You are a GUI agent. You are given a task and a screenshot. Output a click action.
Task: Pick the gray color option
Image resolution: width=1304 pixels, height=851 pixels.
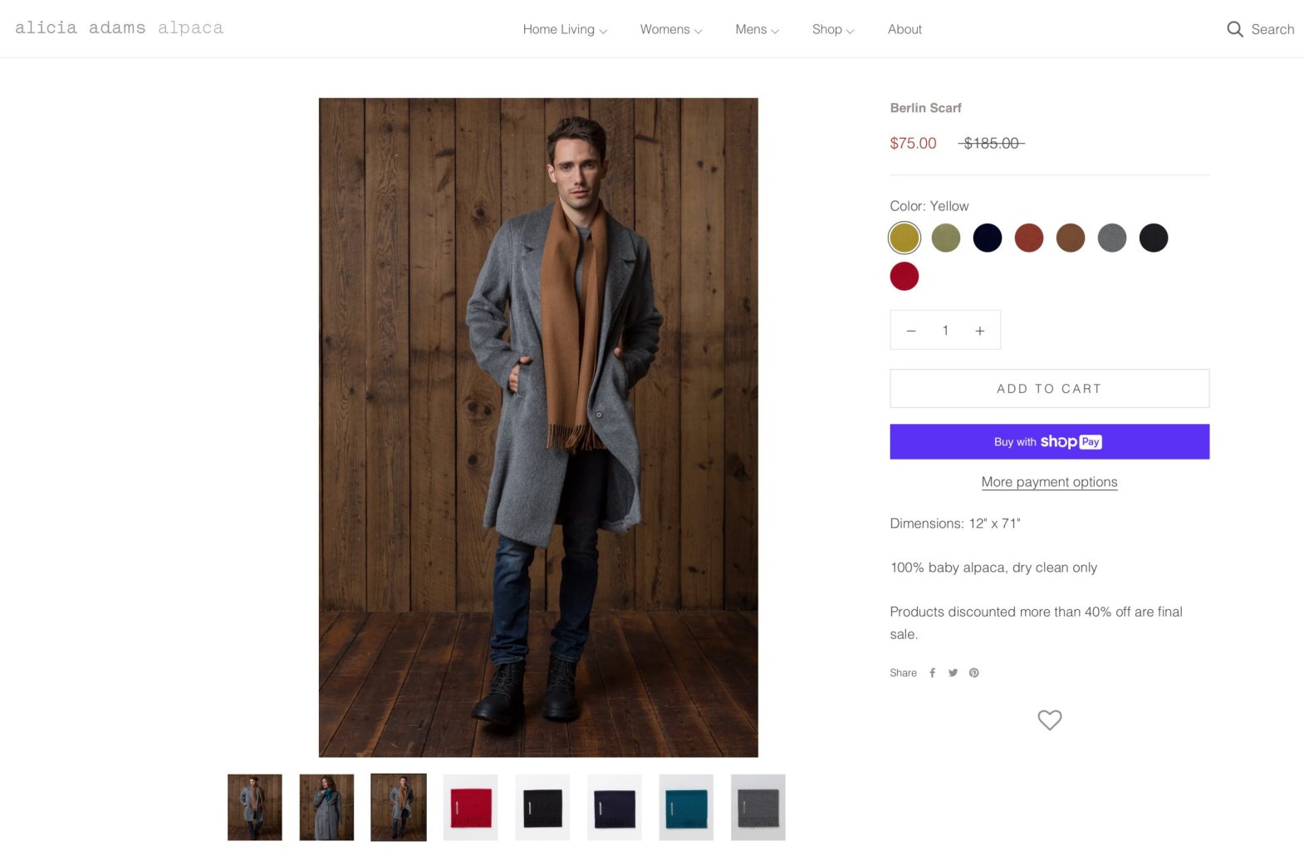click(1111, 238)
